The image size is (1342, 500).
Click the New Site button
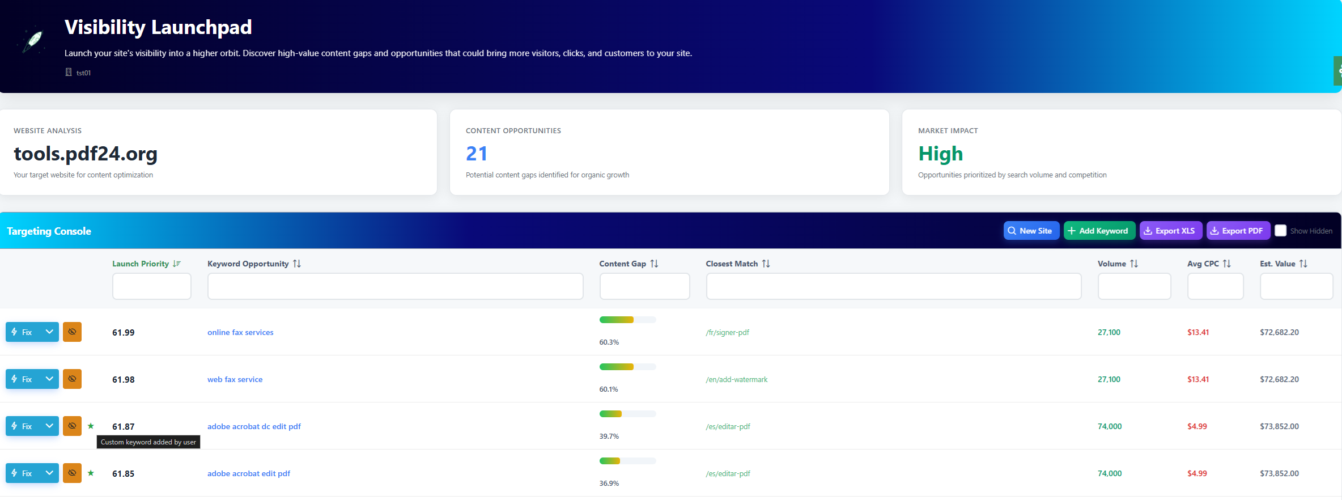[1031, 231]
